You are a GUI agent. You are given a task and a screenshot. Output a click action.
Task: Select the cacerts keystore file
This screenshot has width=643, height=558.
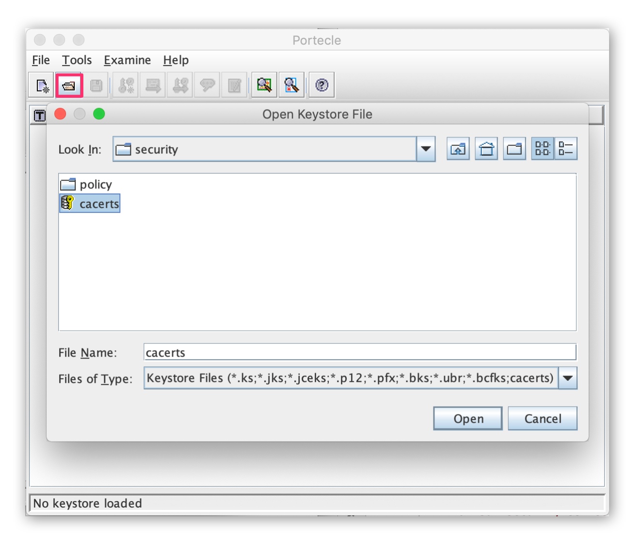coord(98,204)
